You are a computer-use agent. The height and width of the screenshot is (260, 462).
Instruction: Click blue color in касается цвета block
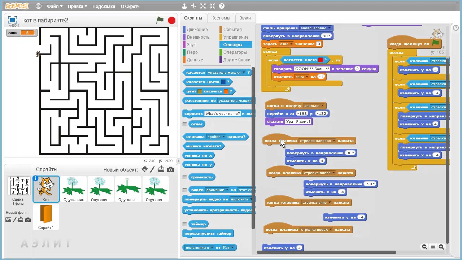pos(223,82)
